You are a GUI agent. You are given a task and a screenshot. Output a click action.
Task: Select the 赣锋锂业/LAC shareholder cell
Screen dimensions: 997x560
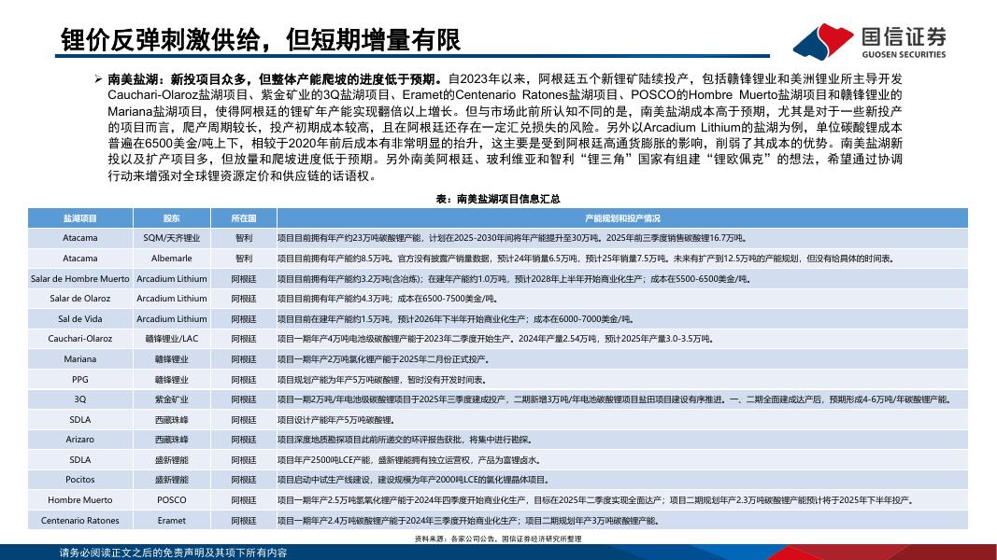pos(172,339)
